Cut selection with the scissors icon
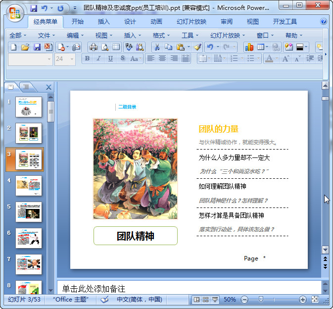This screenshot has width=333, height=309. pos(157,47)
